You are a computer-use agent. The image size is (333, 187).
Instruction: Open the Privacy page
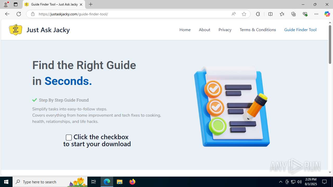click(225, 30)
